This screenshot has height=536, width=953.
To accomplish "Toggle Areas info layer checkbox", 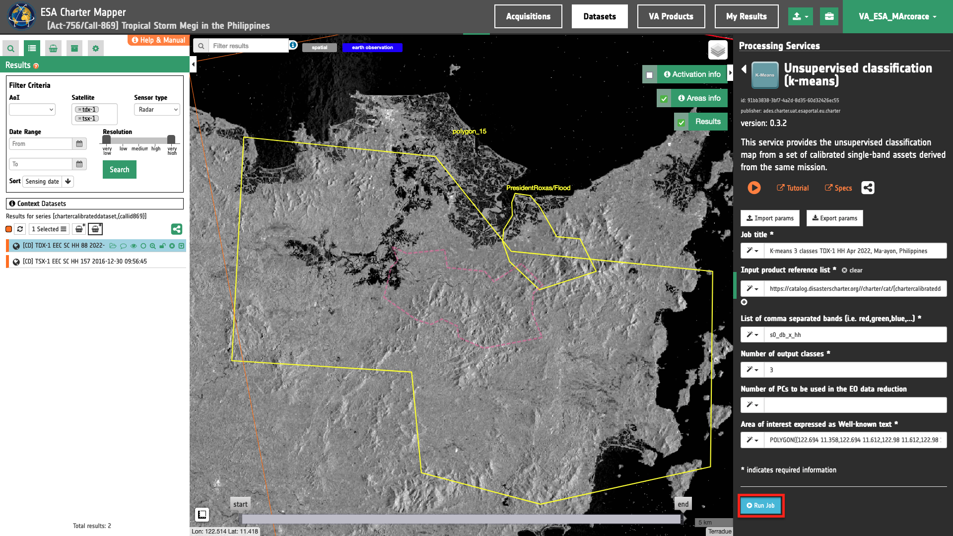I will (x=664, y=99).
